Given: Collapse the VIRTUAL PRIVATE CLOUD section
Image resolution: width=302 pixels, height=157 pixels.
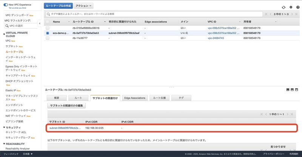Looking at the screenshot, I should (4, 34).
